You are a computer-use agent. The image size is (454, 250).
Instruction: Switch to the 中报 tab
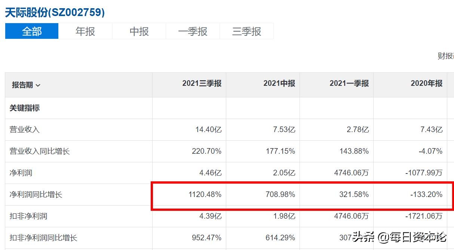click(x=139, y=31)
